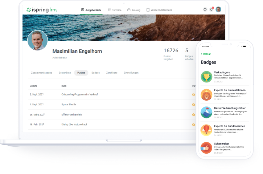263x174 pixels.
Task: Select the Punkte tab
Action: 81,73
